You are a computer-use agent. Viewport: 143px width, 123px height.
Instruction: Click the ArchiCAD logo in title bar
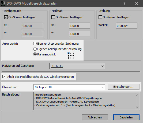click(3, 3)
